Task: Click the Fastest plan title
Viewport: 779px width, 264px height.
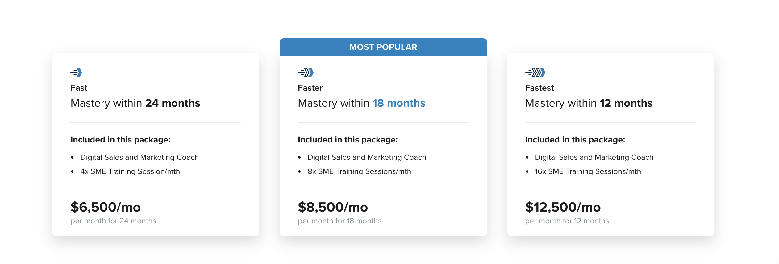Action: point(539,88)
